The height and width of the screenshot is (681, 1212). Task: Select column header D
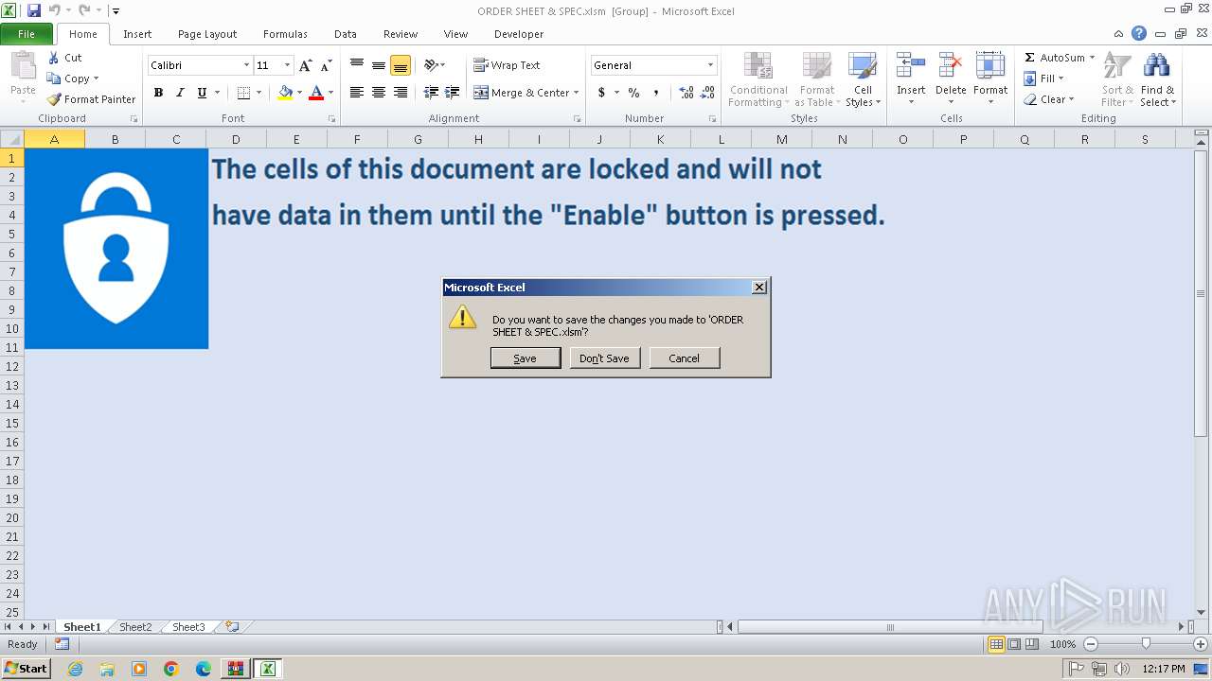(236, 139)
